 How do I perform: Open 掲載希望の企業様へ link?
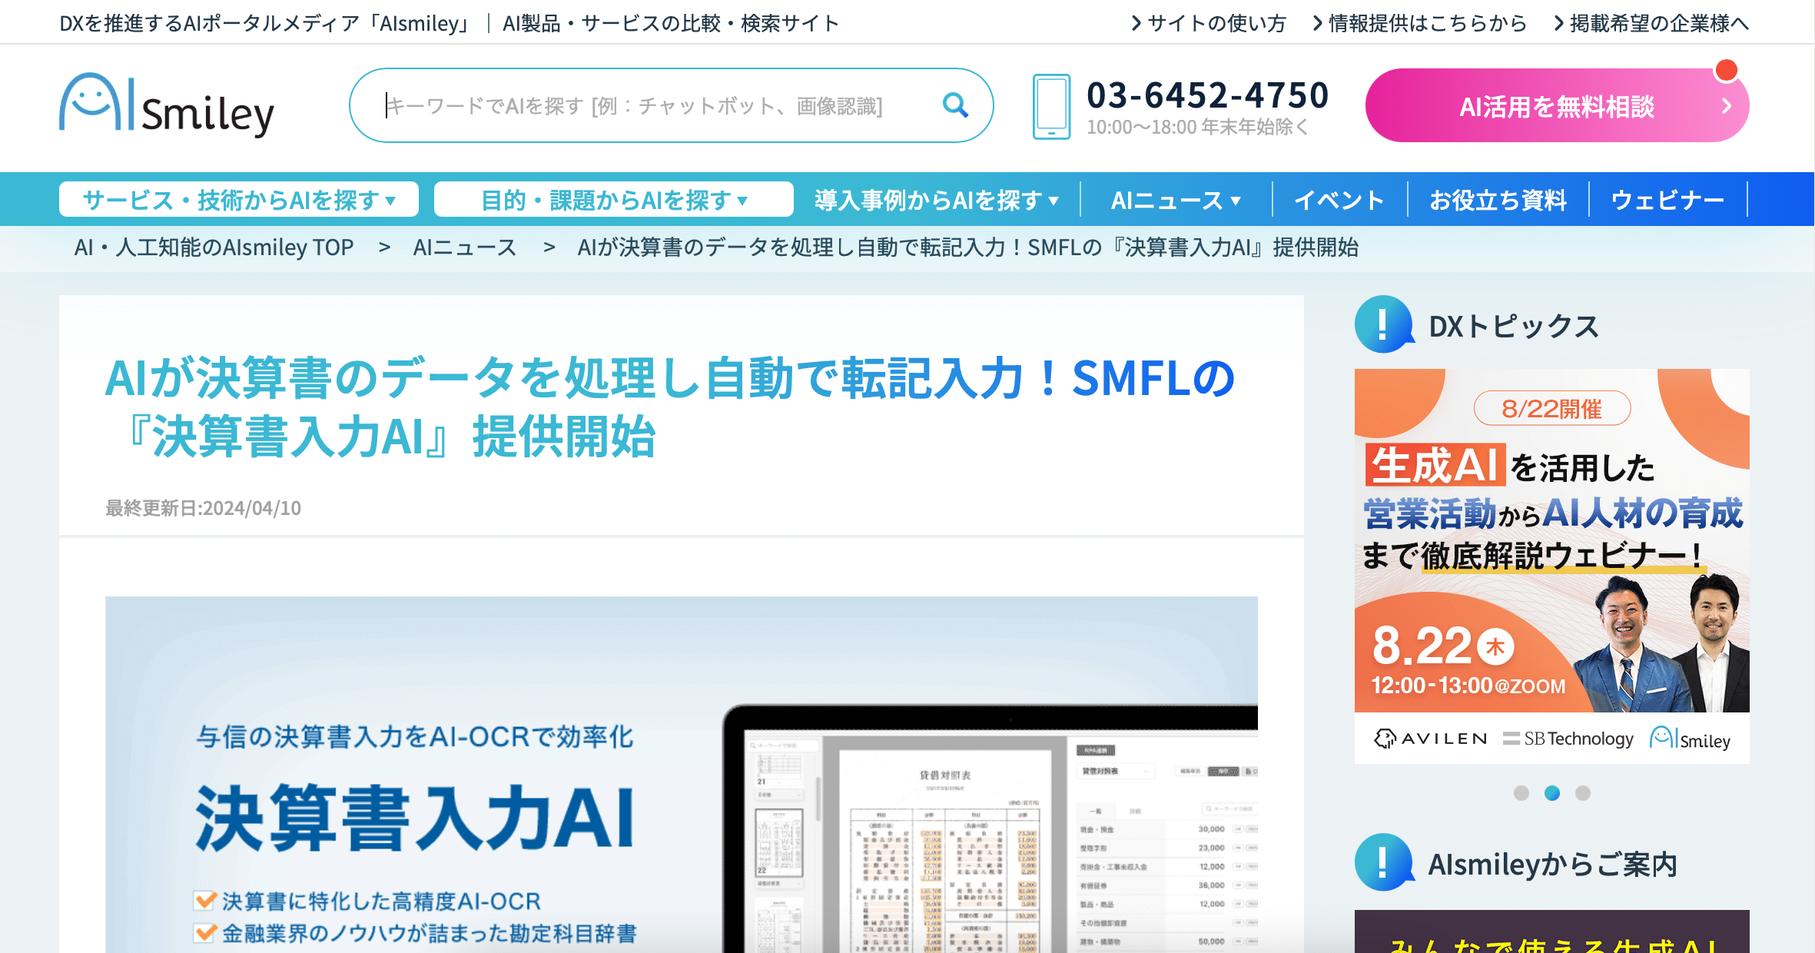[1659, 23]
